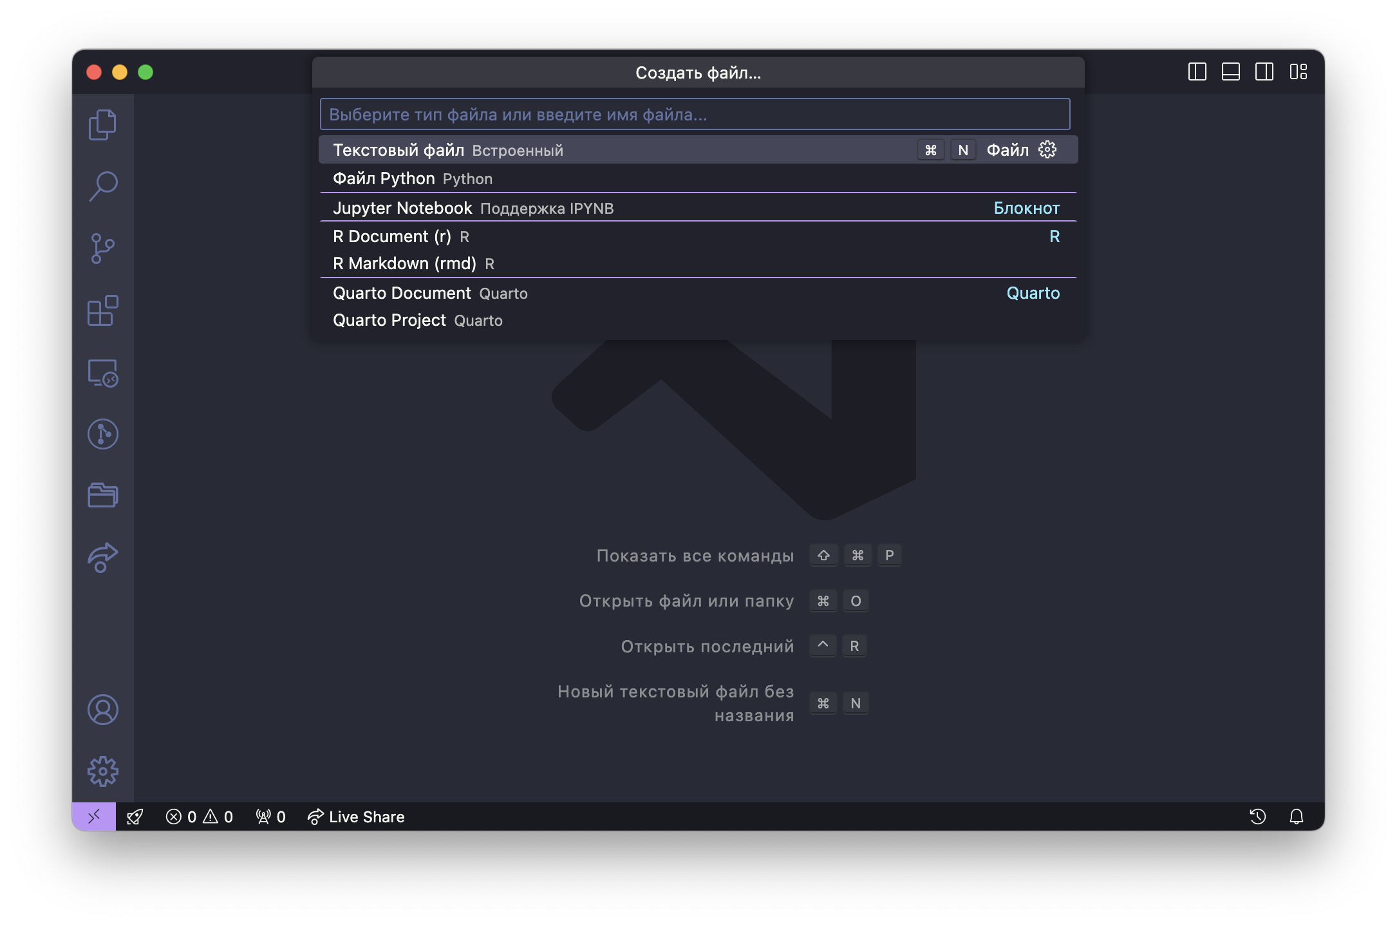Toggle the primary side bar
Image resolution: width=1397 pixels, height=926 pixels.
[1197, 71]
